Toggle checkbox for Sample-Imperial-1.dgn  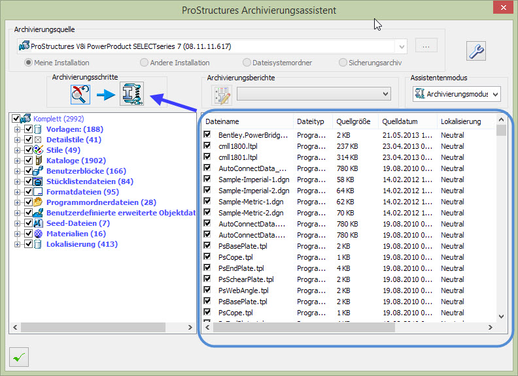coord(207,179)
